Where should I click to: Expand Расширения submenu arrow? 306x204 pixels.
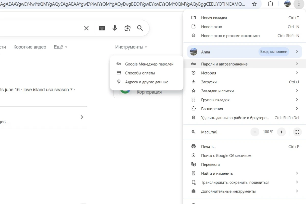[297, 109]
